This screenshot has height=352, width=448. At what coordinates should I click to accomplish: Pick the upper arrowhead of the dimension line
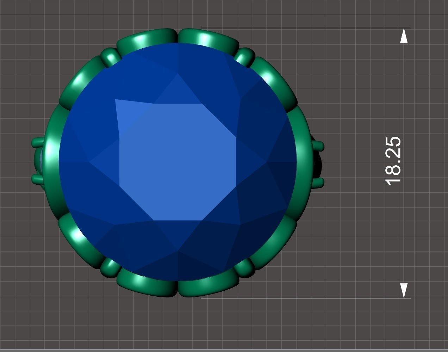404,36
